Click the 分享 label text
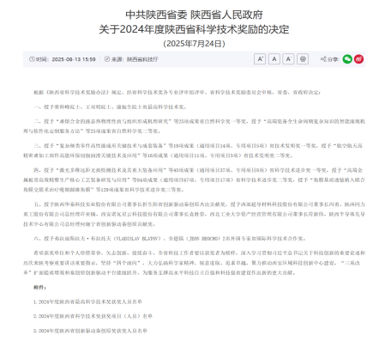385x341 pixels. click(x=334, y=59)
